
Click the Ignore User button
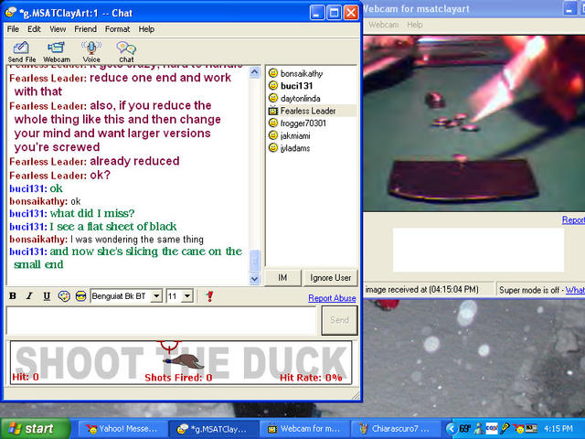click(331, 278)
